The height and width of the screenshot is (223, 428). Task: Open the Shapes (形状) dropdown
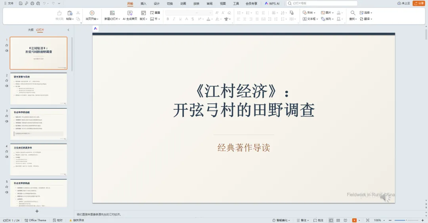click(309, 13)
